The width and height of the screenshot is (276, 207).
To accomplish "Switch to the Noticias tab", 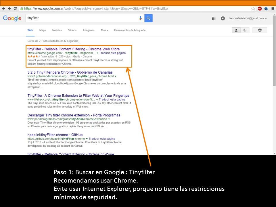I will [57, 30].
